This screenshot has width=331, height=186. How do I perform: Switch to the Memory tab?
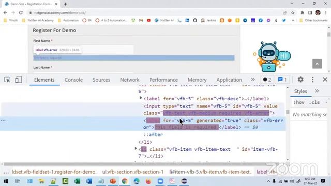197,80
